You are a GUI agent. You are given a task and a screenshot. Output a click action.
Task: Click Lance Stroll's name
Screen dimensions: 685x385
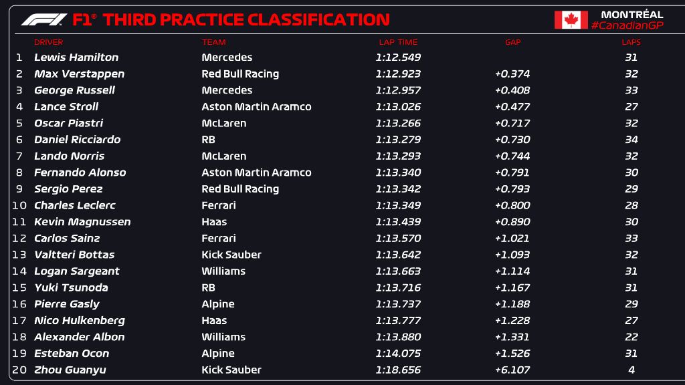[66, 107]
